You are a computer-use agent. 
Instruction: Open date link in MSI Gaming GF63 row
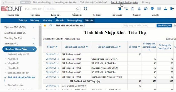52,86
